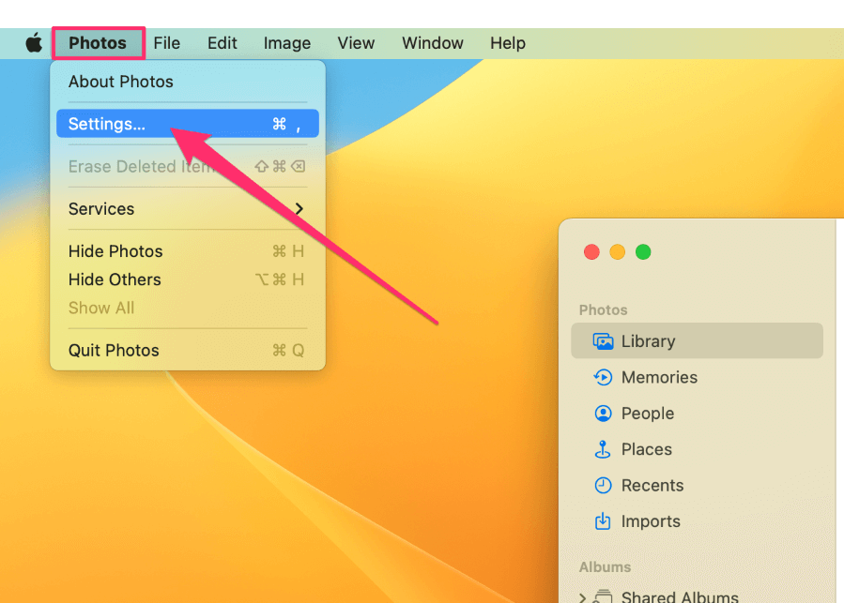Open the Help menu
844x603 pixels.
[508, 43]
